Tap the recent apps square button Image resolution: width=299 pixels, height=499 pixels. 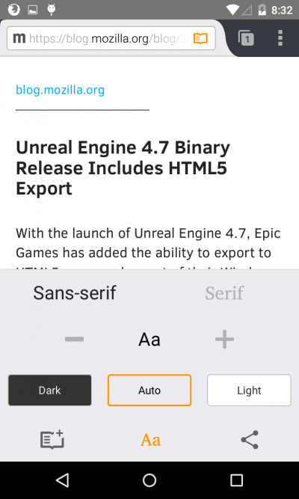coord(236,480)
